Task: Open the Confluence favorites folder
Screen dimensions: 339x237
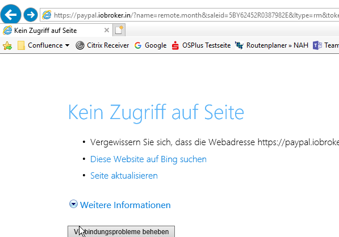Action: click(x=43, y=45)
